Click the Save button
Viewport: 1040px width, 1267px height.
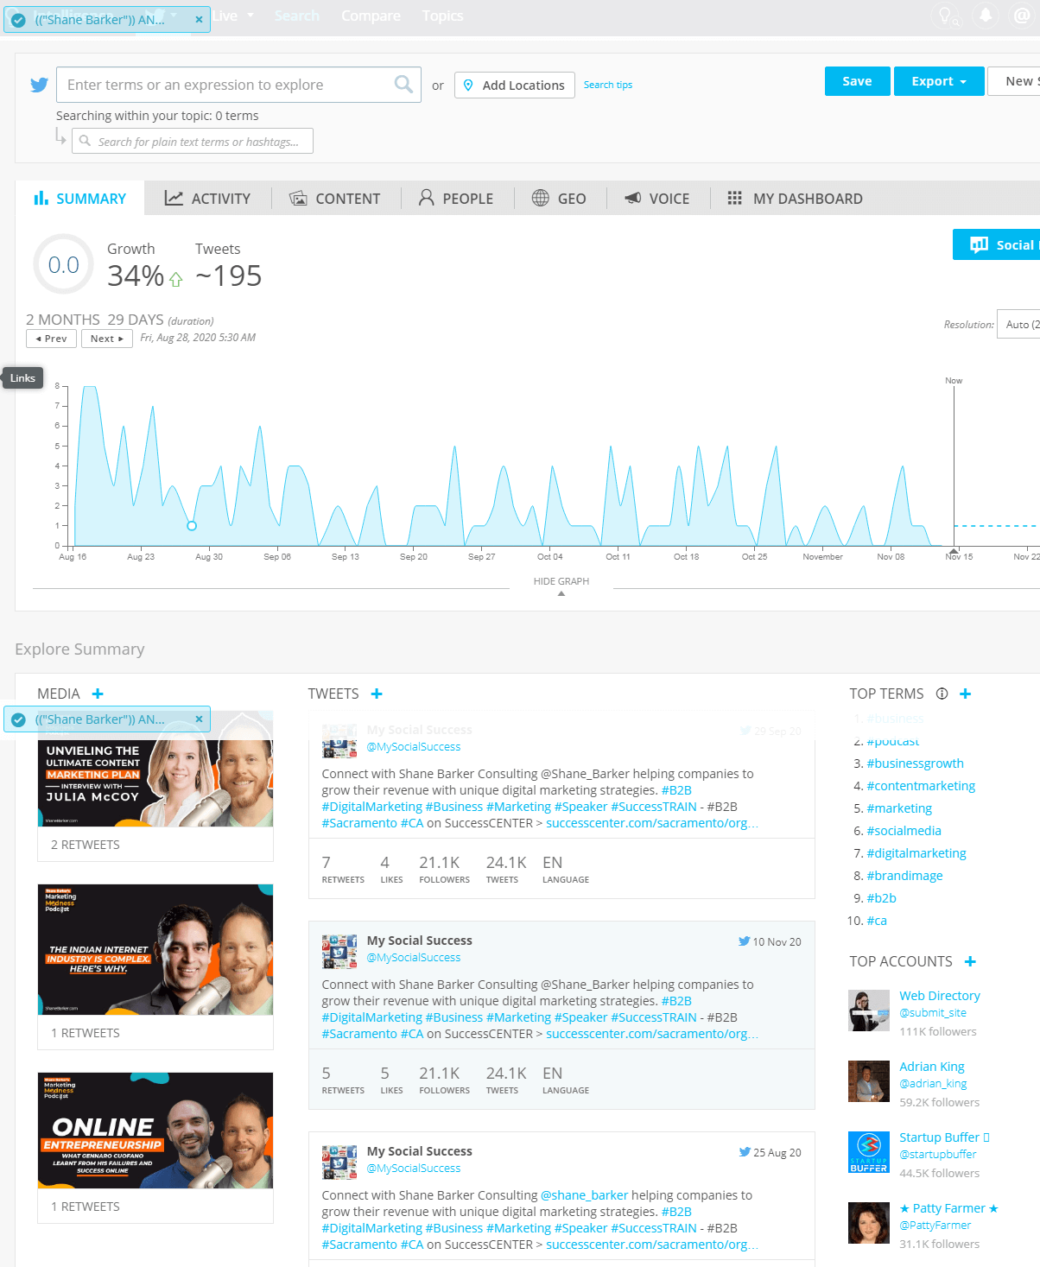[x=857, y=81]
